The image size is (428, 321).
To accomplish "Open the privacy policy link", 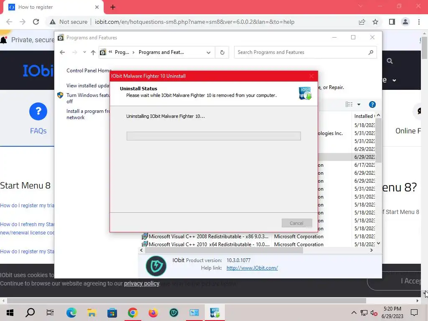I will point(142,284).
